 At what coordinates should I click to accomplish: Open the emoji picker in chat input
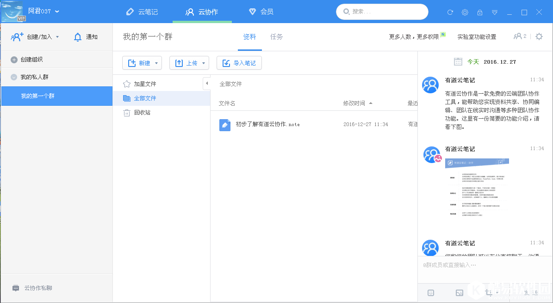(431, 292)
